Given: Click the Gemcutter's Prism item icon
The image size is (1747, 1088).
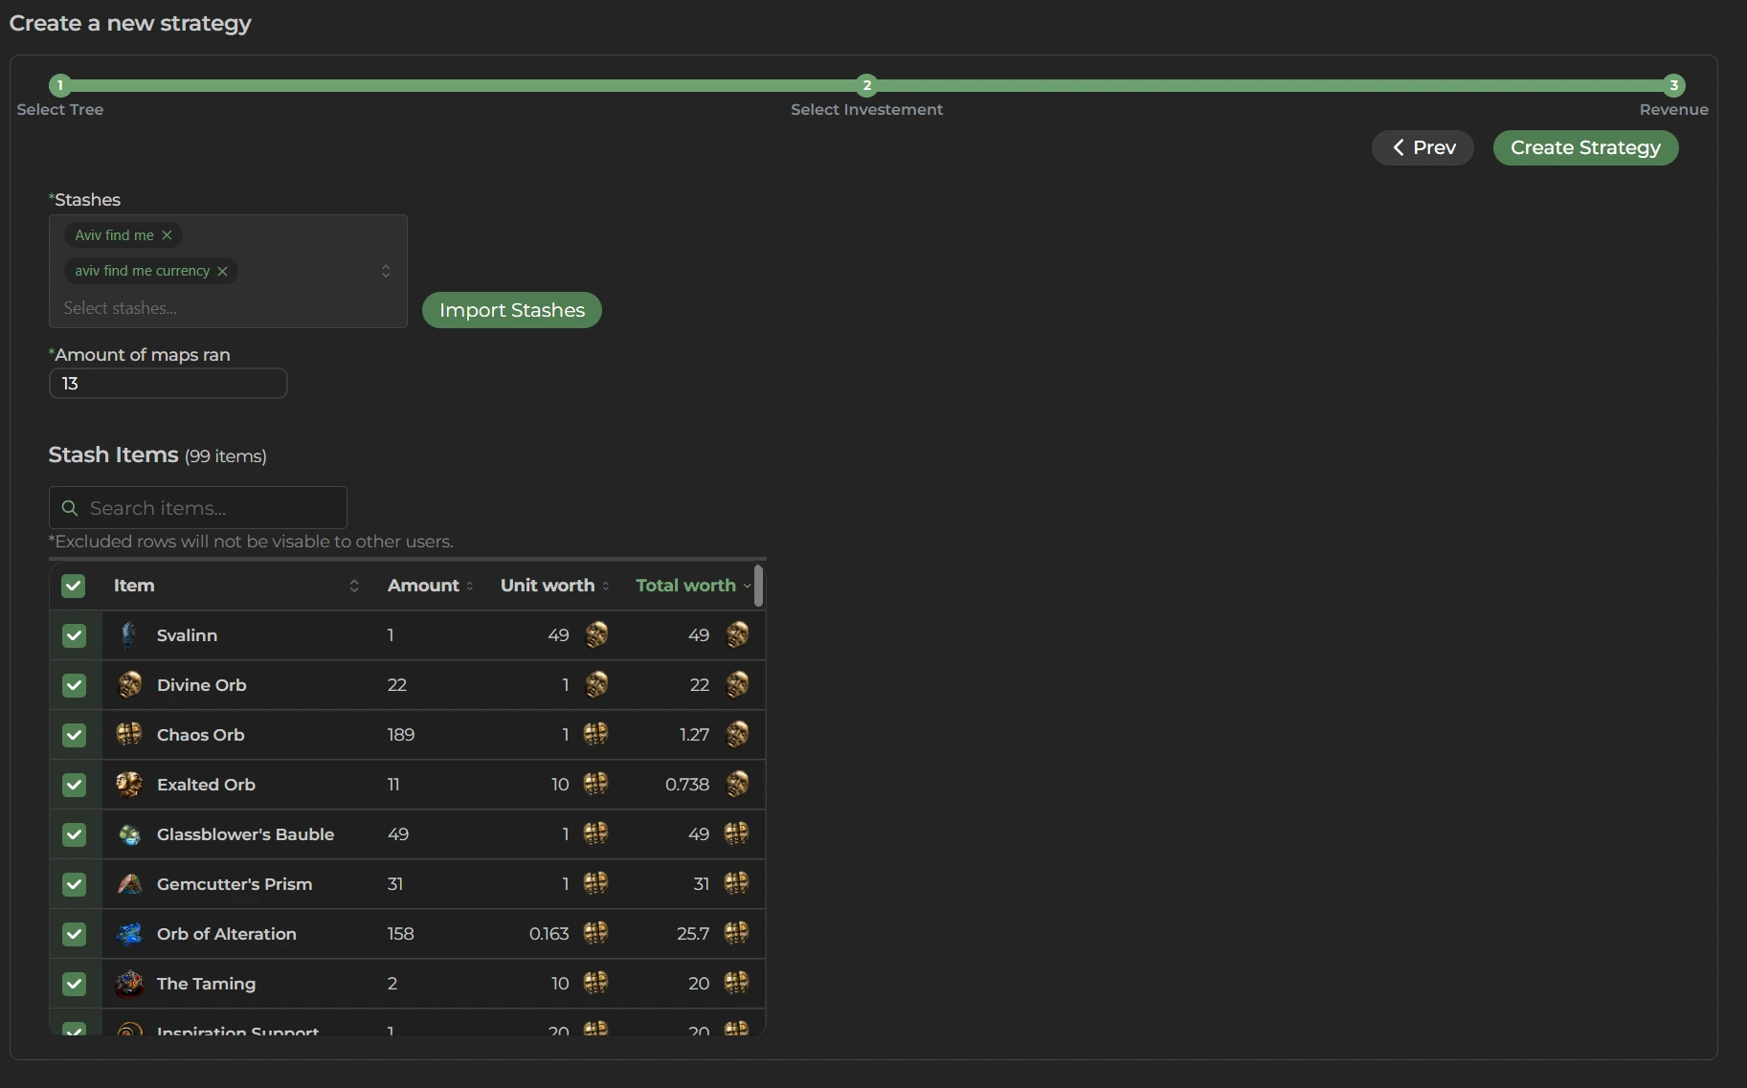Looking at the screenshot, I should pyautogui.click(x=129, y=884).
